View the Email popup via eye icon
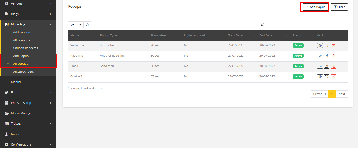Viewport: 358px width, 148px height. 320,66
